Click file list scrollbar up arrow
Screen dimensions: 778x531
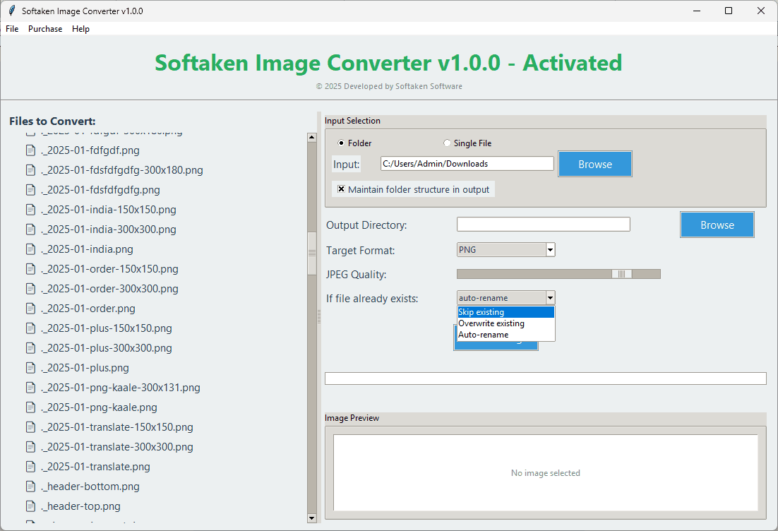(311, 138)
